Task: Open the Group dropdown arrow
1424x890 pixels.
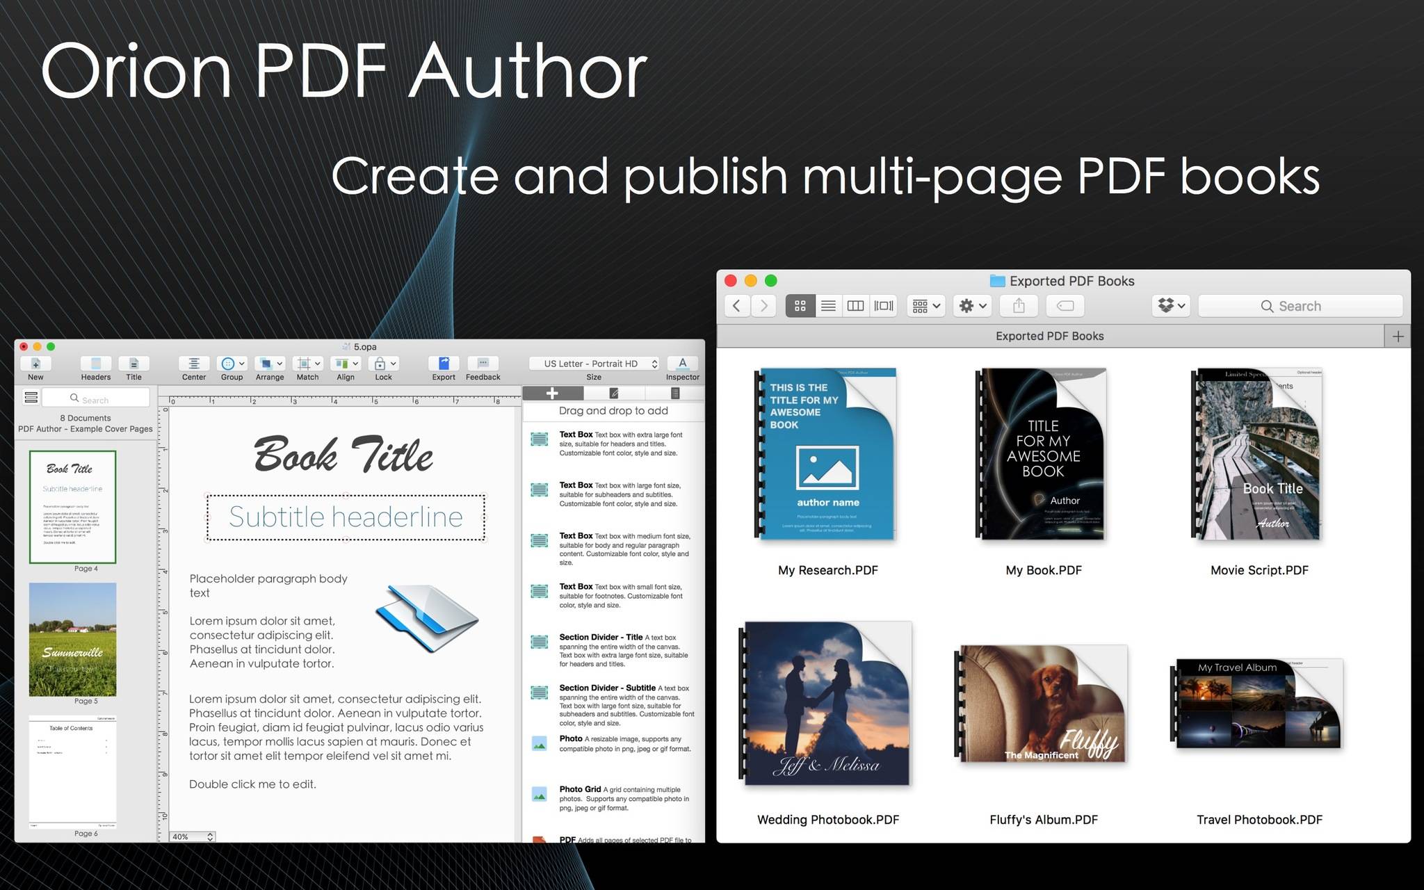Action: pos(242,364)
